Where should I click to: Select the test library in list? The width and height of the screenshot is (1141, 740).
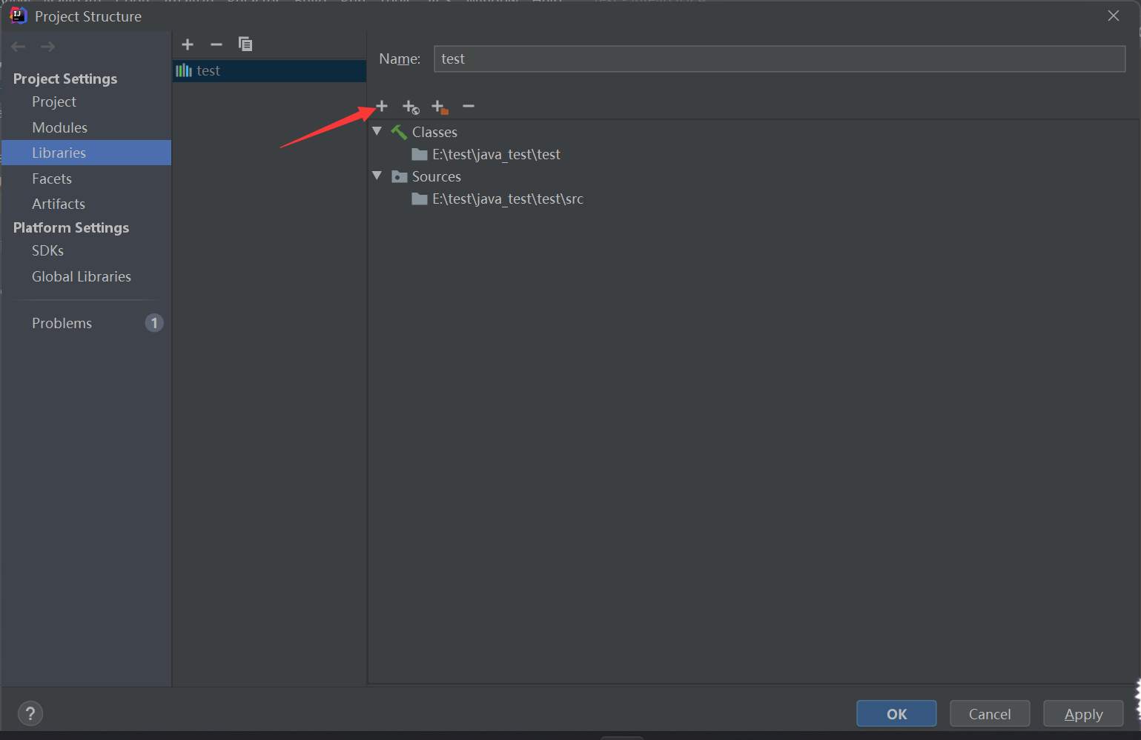point(270,70)
